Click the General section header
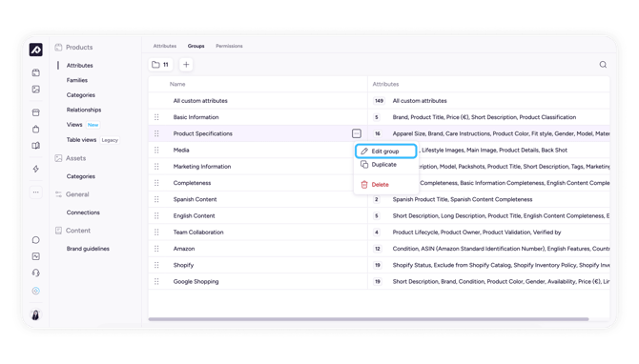This screenshot has width=639, height=364. coord(72,194)
